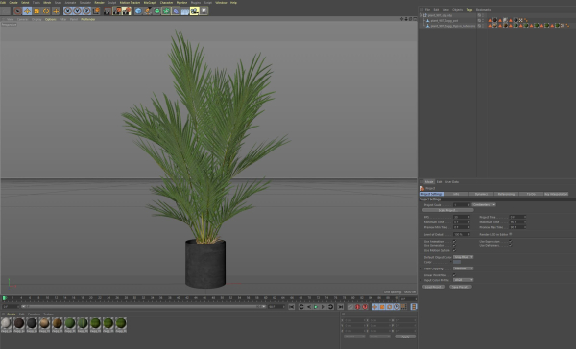Switch to the Info tab
This screenshot has height=349, width=576.
456,194
